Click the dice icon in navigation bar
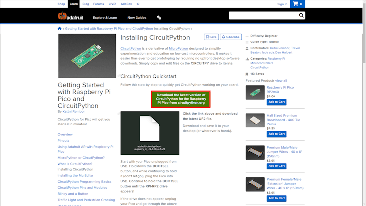366x206 pixels. 159,17
